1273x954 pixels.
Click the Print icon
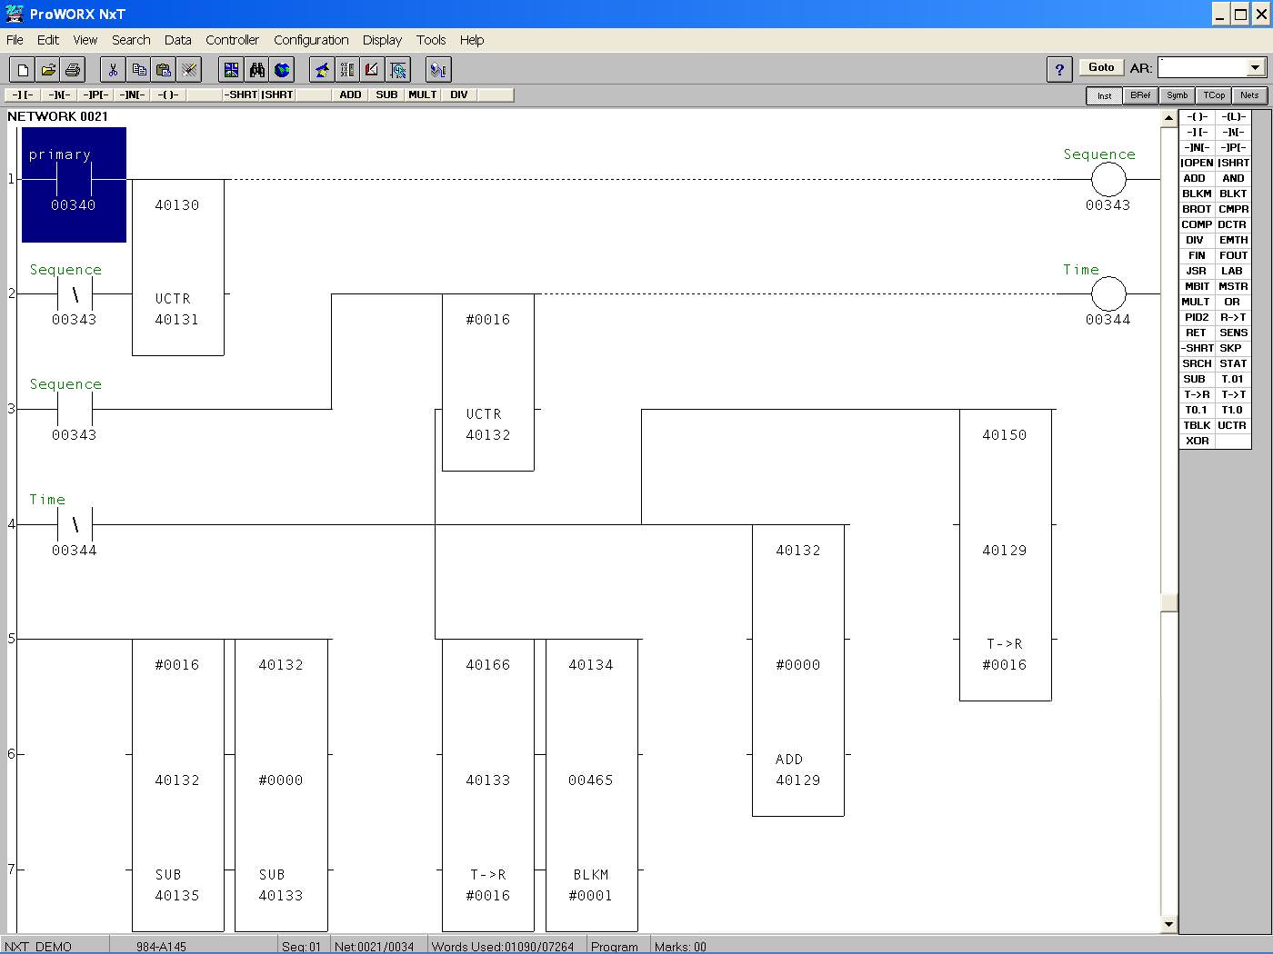[73, 69]
